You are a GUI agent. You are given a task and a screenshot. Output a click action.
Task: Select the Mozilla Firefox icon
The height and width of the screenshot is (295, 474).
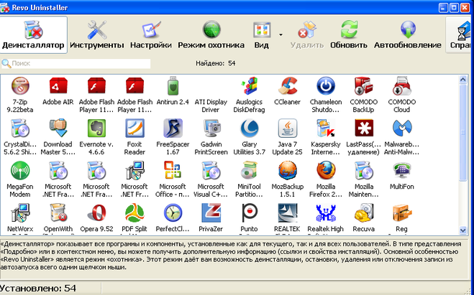pyautogui.click(x=327, y=172)
